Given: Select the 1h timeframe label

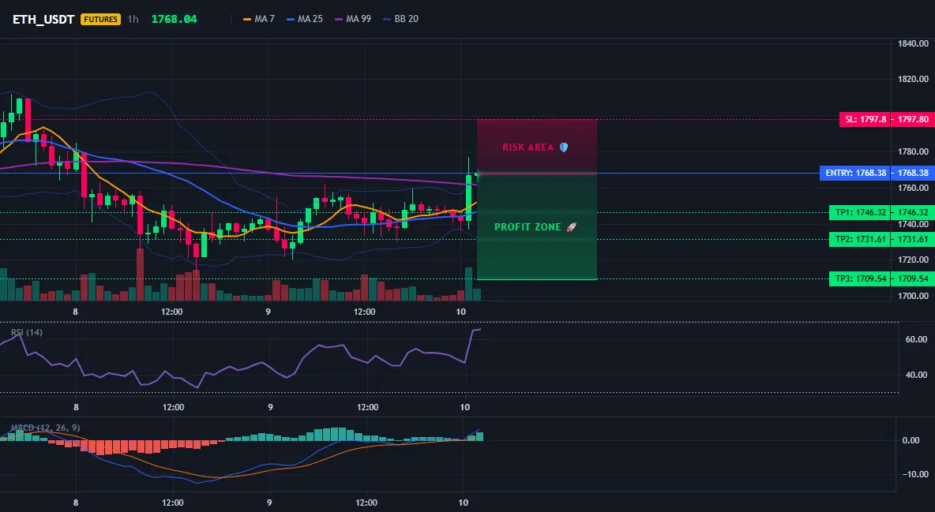Looking at the screenshot, I should (133, 19).
